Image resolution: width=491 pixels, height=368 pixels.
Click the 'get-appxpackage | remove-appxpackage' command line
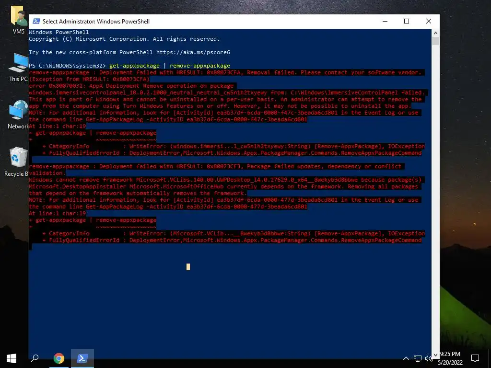click(x=170, y=66)
